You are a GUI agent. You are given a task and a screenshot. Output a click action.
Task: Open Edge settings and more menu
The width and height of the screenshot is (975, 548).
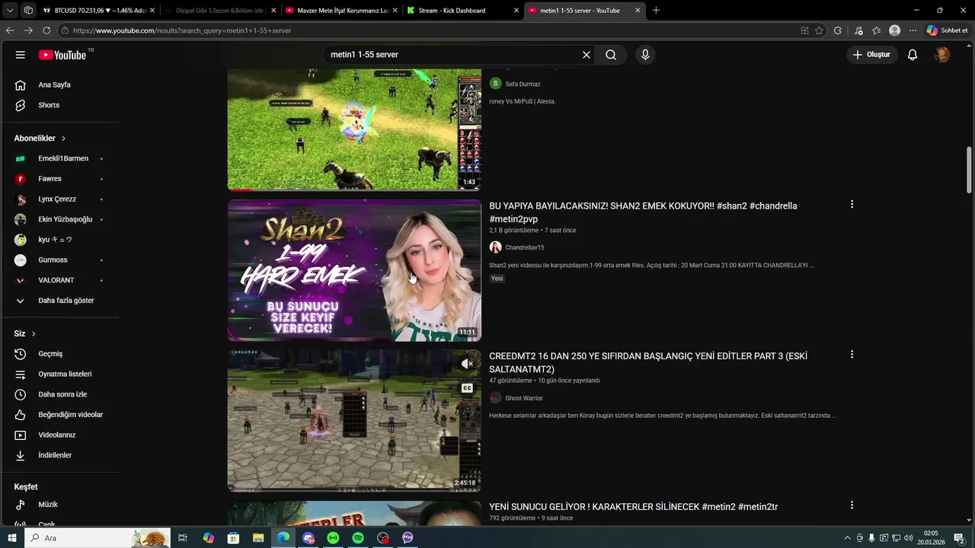(913, 30)
